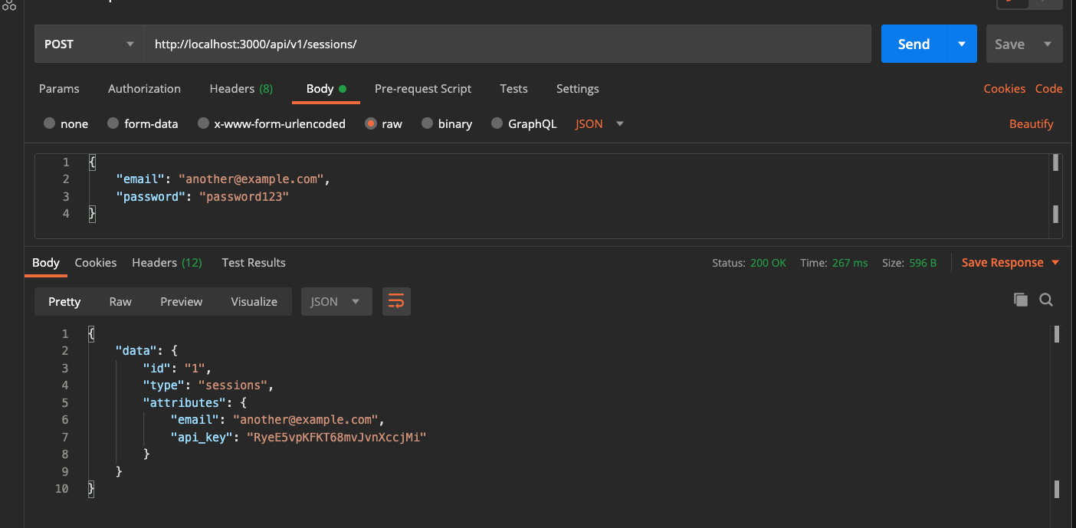Click the request body editor scrollbar
The width and height of the screenshot is (1076, 528).
(1055, 195)
